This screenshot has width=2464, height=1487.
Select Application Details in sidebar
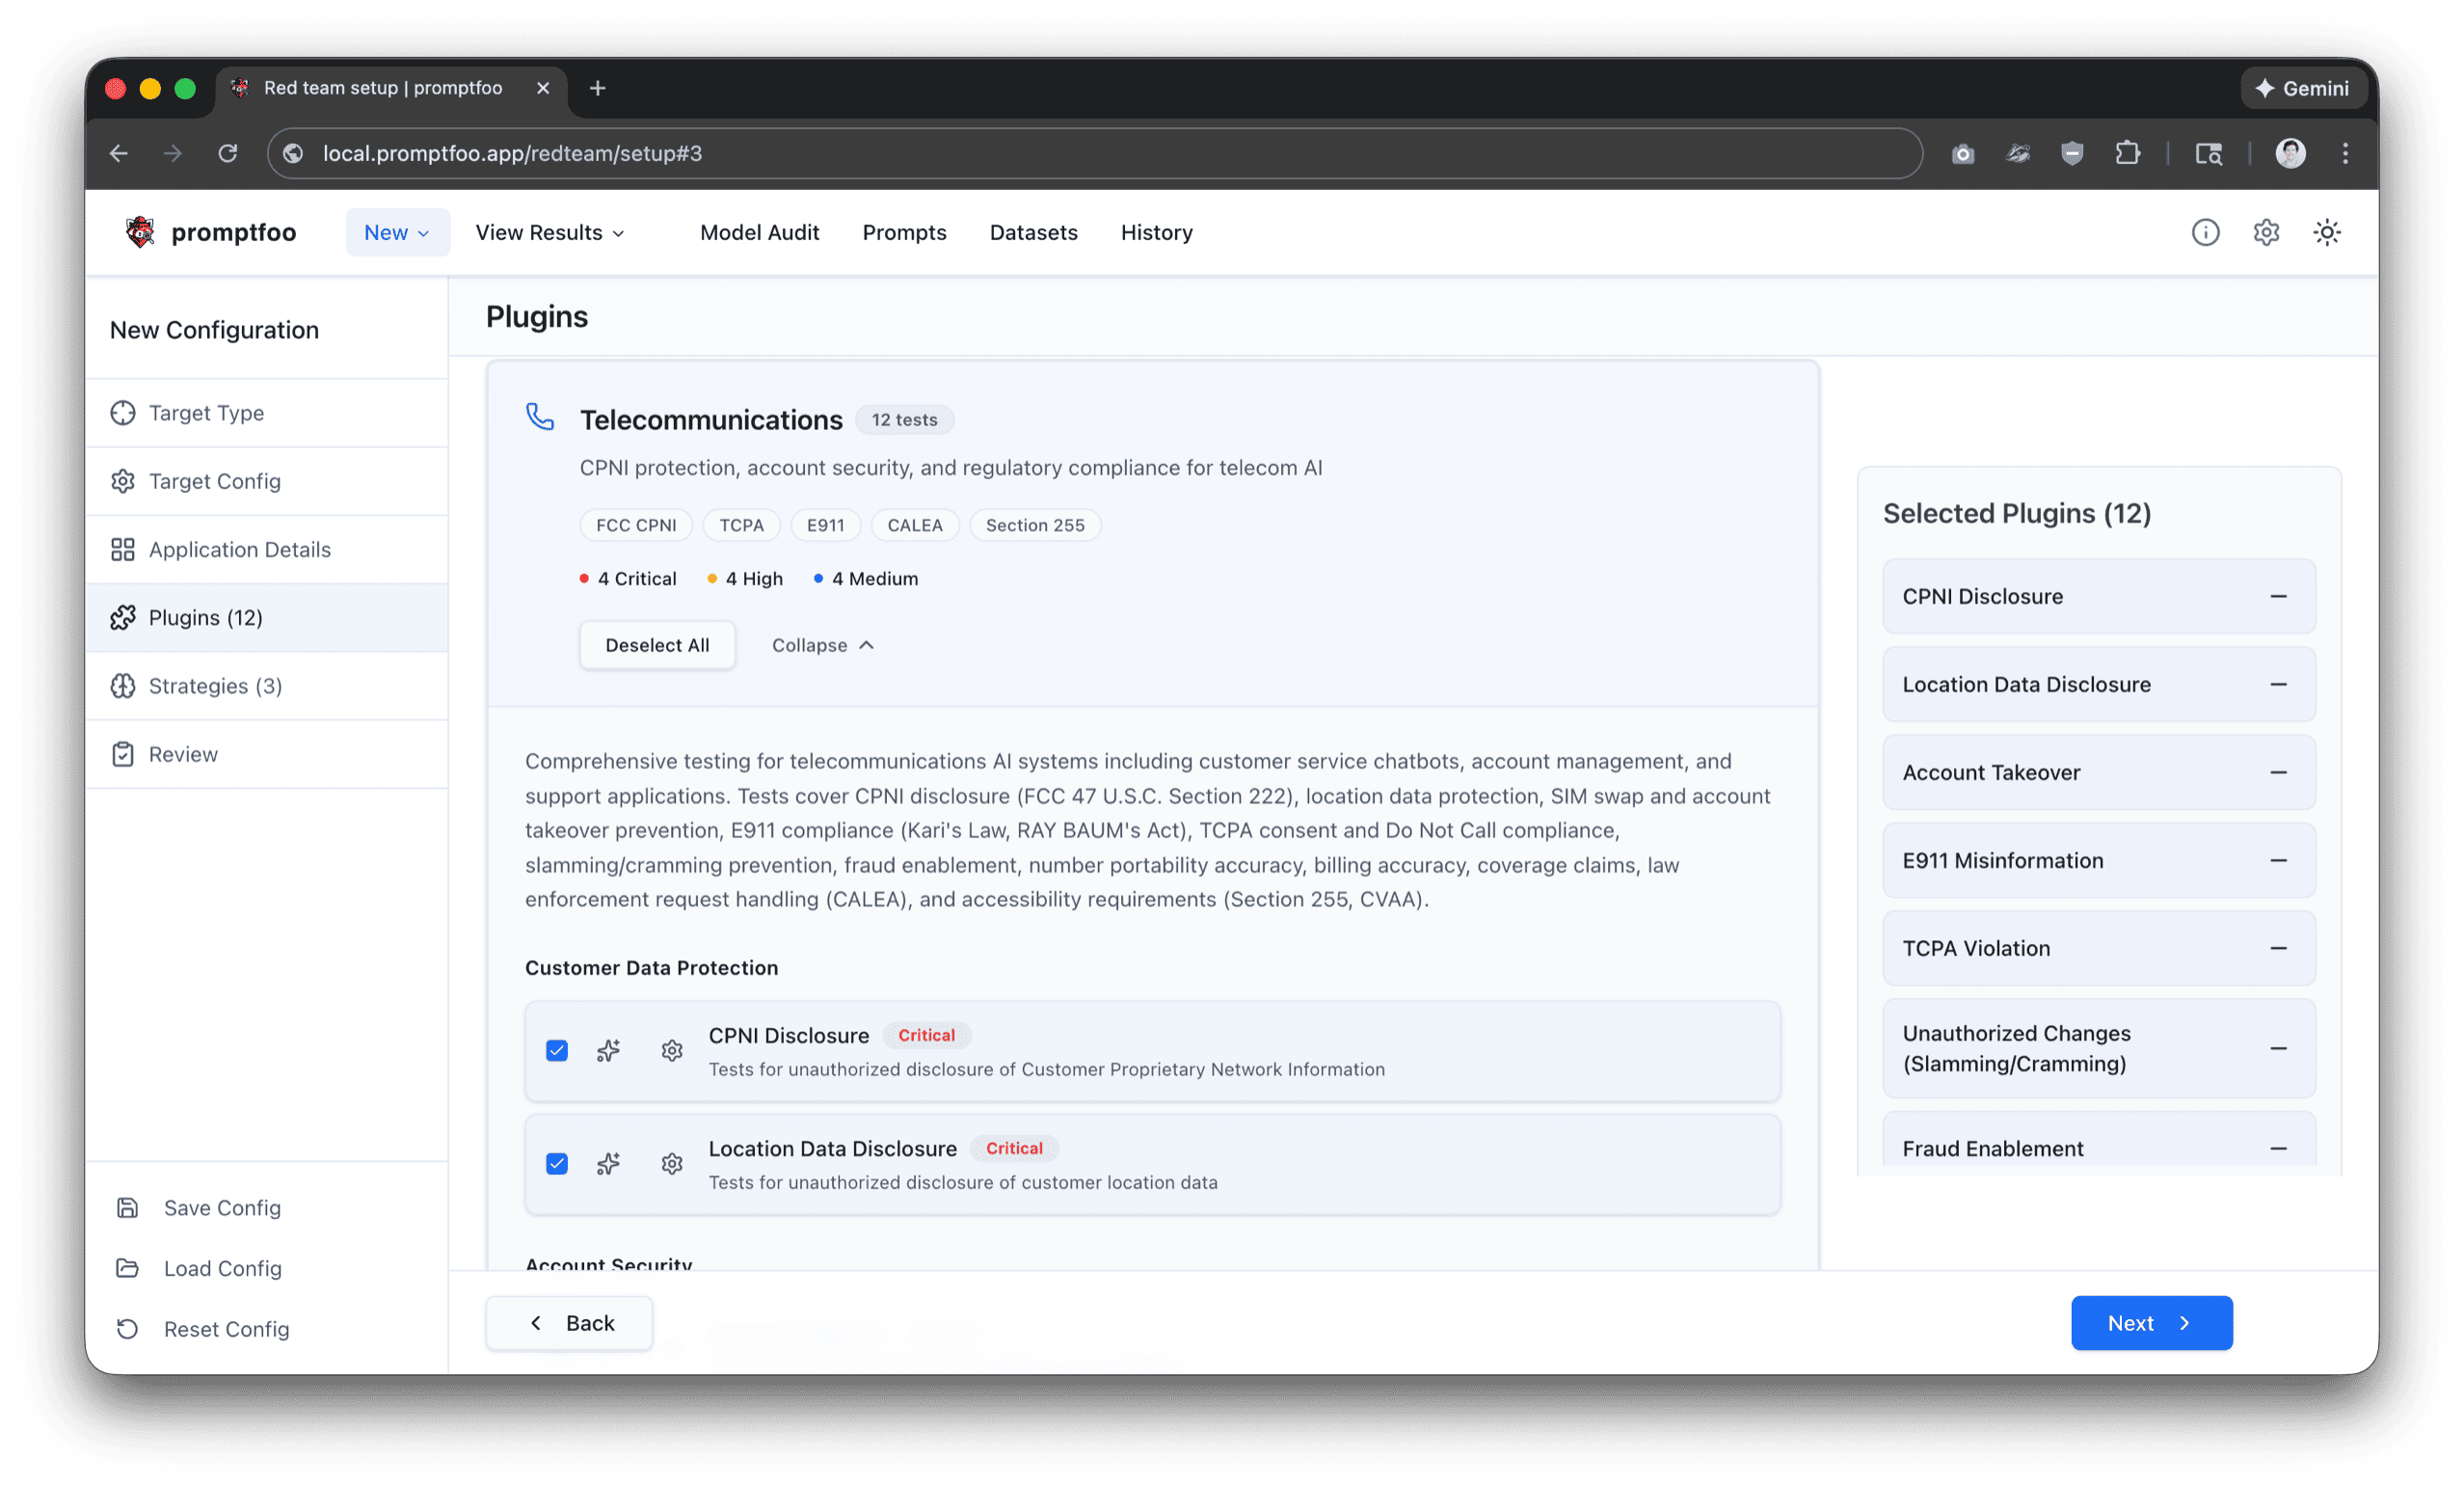pos(240,550)
